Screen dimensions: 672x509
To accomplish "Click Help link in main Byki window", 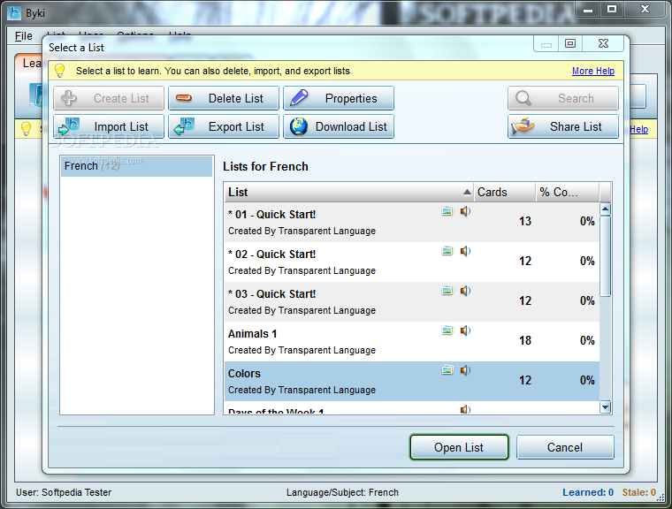I will pos(638,129).
